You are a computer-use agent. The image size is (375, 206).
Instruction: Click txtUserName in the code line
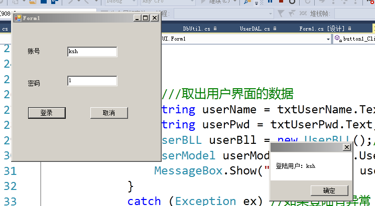point(314,110)
